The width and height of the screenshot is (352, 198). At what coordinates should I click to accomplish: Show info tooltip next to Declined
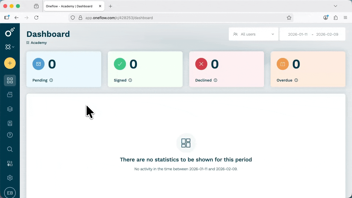(x=216, y=80)
